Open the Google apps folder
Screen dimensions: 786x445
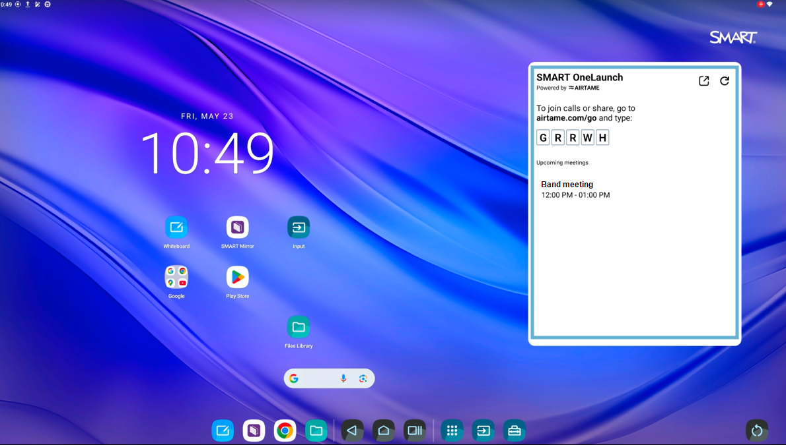(x=176, y=278)
